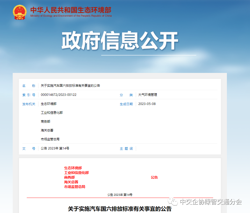The height and width of the screenshot is (213, 250).
Task: Click the 中交企协绿智交通分会 watermark text
Action: (211, 202)
